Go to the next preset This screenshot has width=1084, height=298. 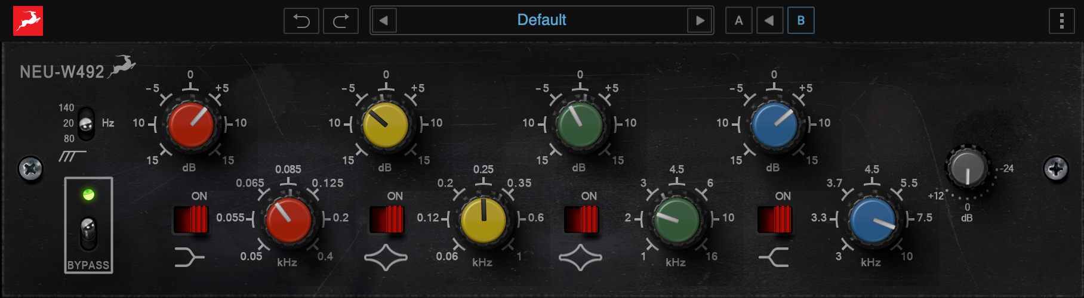pos(700,21)
